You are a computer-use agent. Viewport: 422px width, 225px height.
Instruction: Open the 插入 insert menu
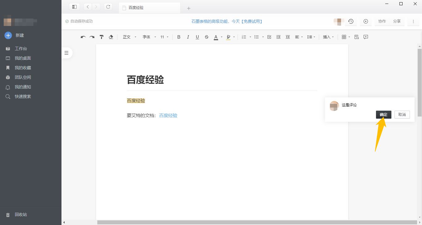[x=328, y=37]
